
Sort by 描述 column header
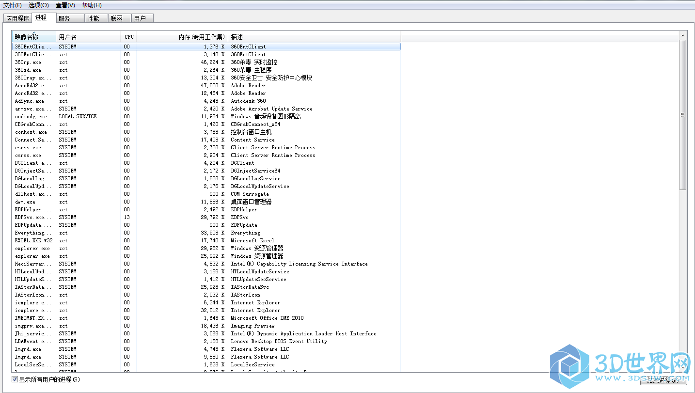(x=315, y=37)
